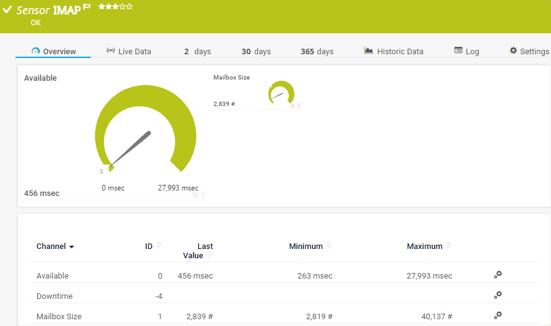Click the Mailbox Size channel name

pos(59,316)
